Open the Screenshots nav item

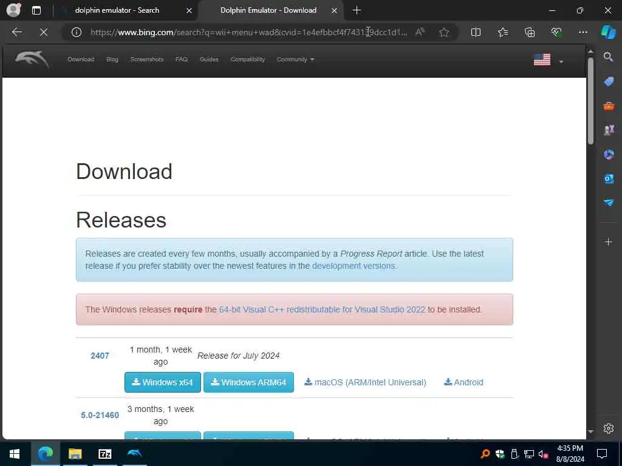coord(147,59)
